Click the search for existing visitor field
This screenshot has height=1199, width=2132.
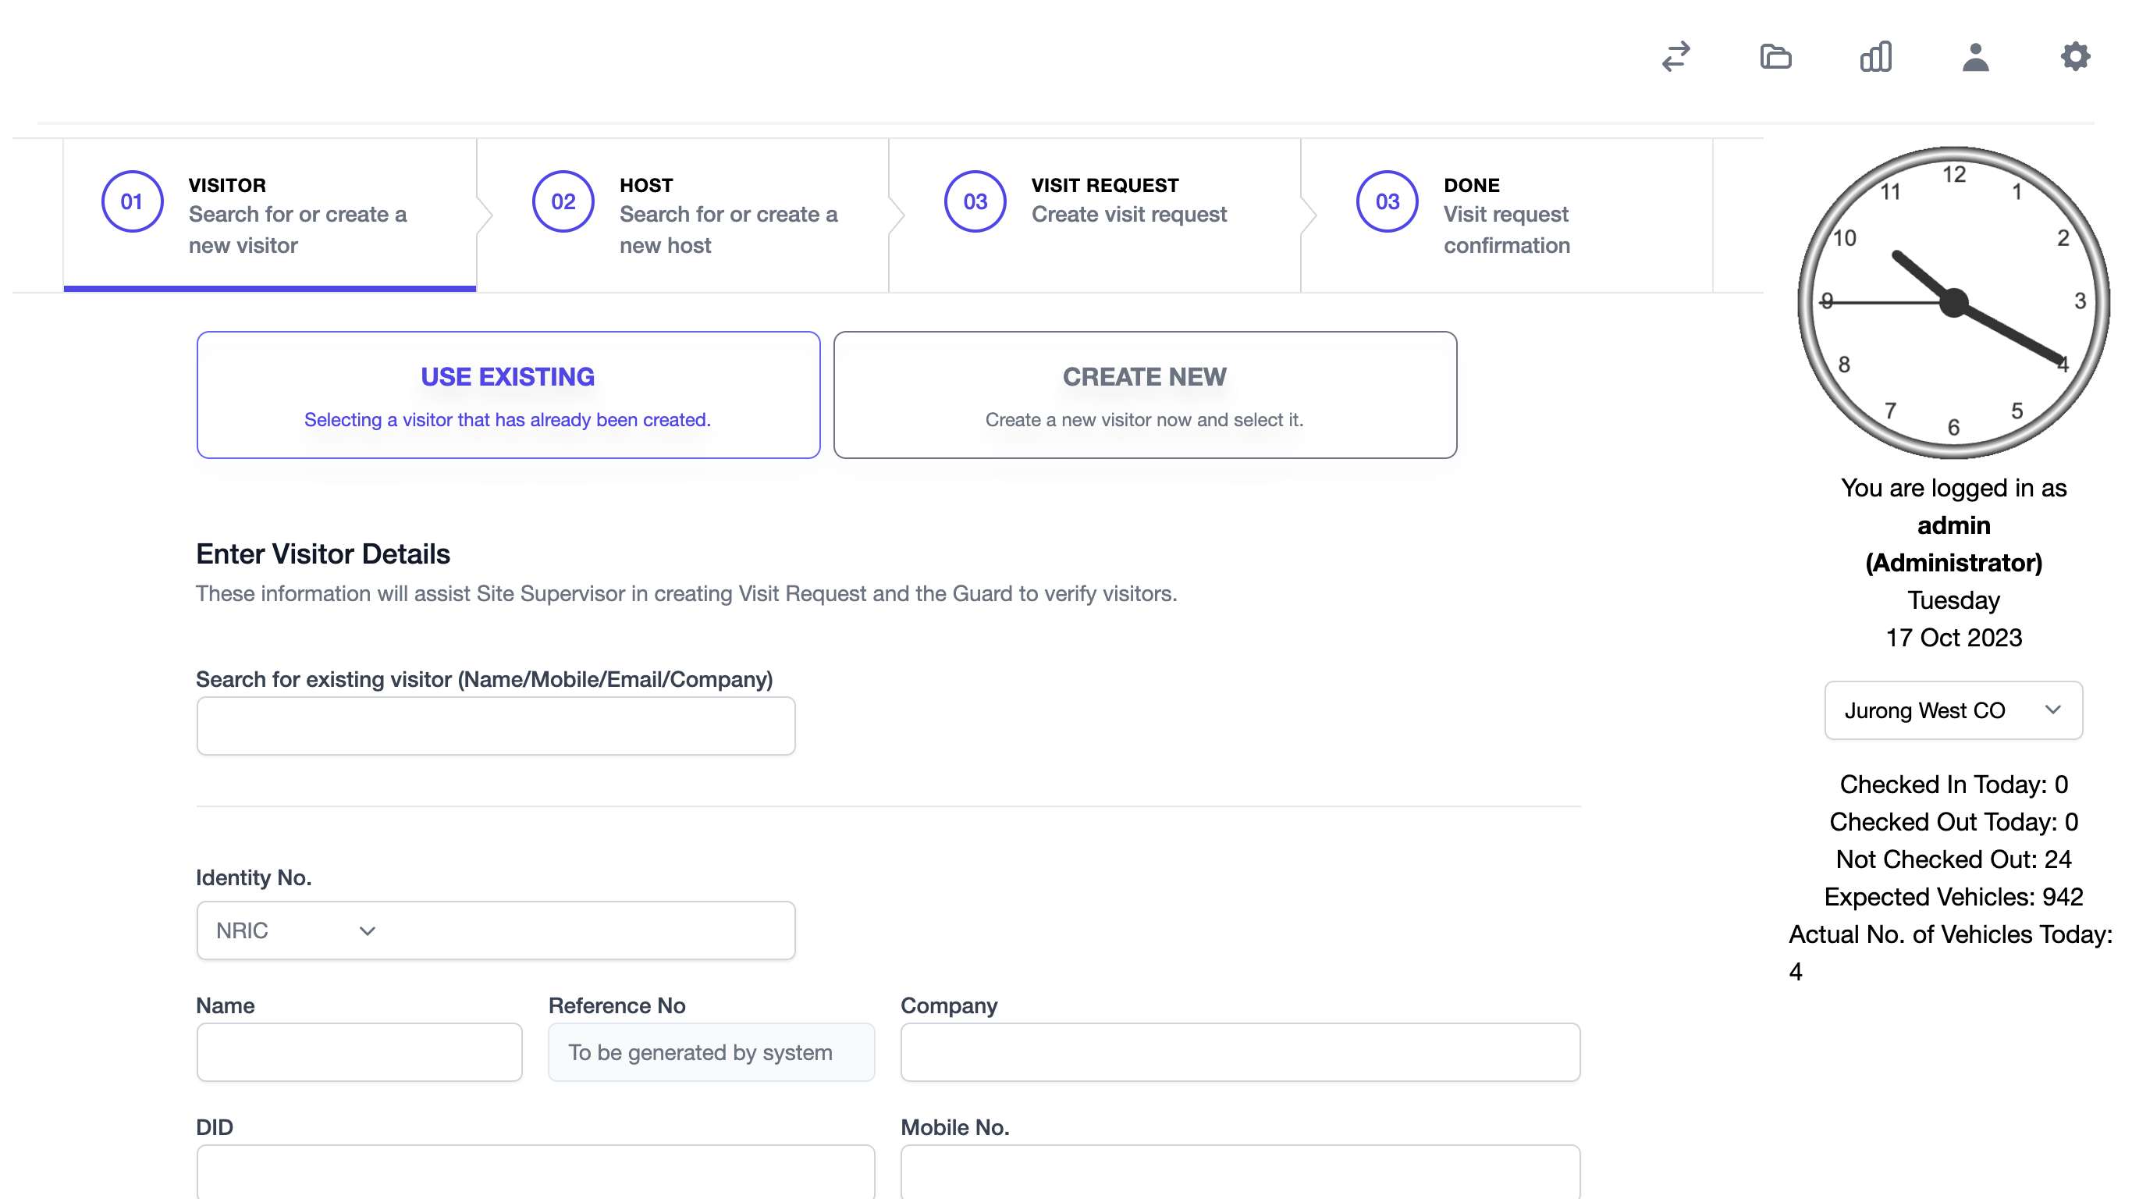[496, 726]
